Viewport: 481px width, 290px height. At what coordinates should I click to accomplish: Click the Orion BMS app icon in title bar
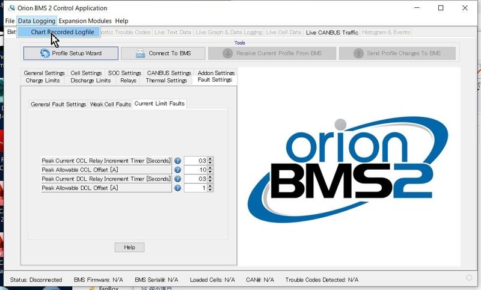11,8
